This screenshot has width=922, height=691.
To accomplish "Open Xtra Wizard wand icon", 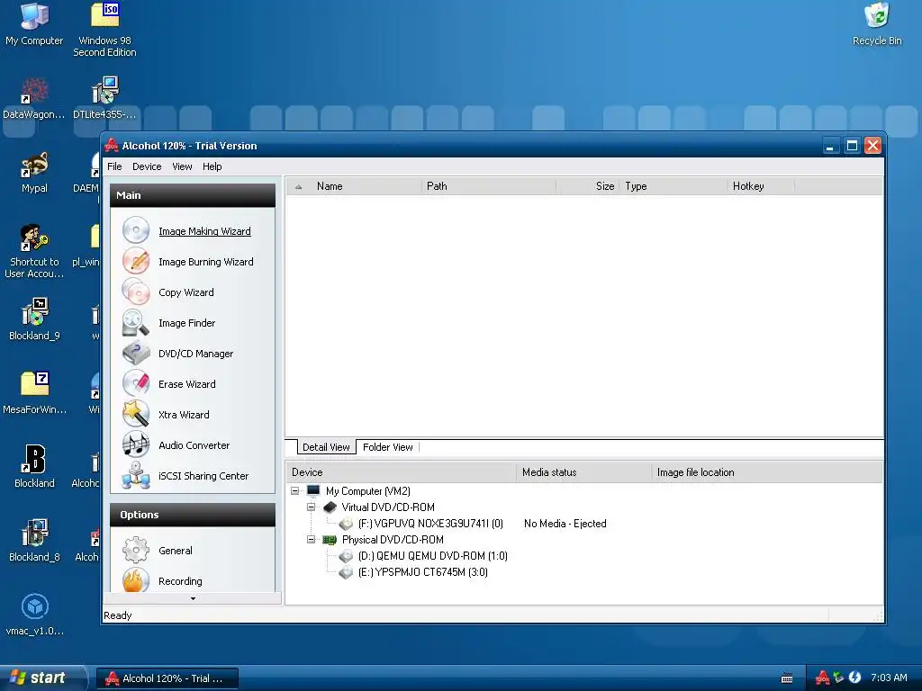I will pyautogui.click(x=136, y=414).
